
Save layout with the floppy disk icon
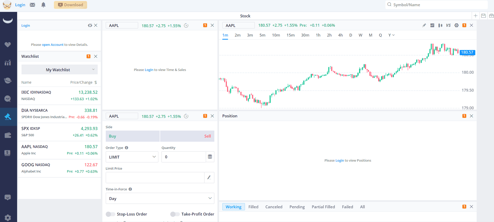(483, 16)
